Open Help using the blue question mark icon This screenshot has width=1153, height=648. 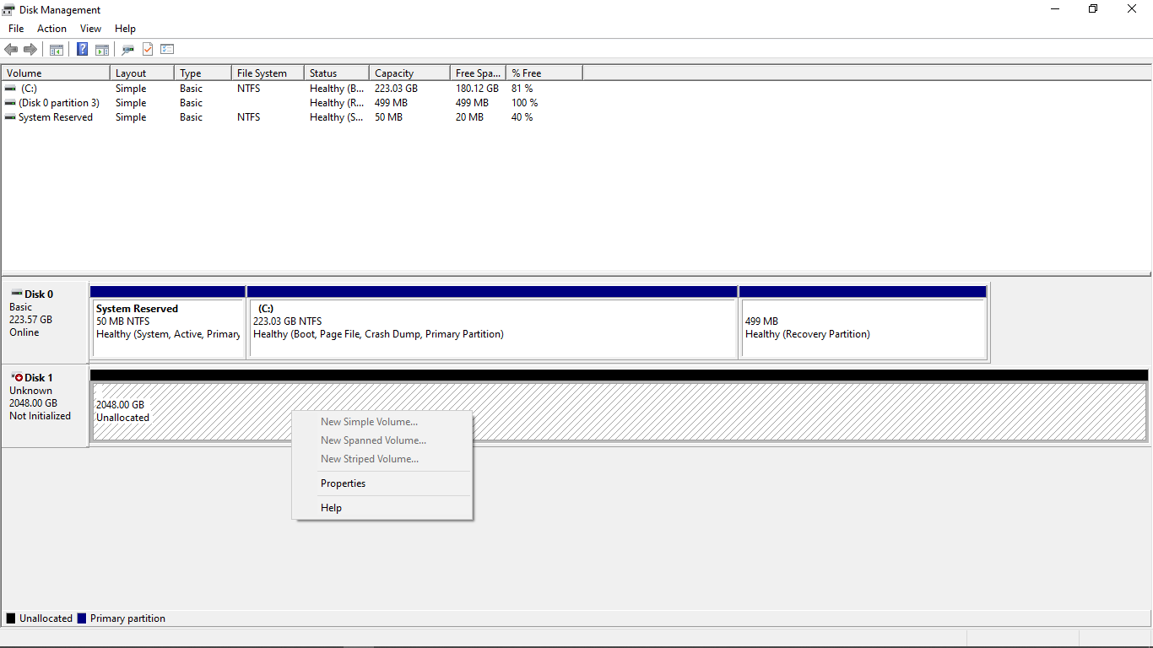(x=82, y=48)
